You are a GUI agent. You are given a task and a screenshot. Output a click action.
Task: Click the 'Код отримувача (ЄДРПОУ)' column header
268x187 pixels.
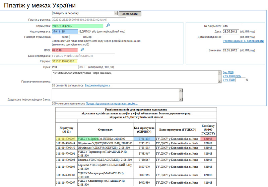[144, 130]
